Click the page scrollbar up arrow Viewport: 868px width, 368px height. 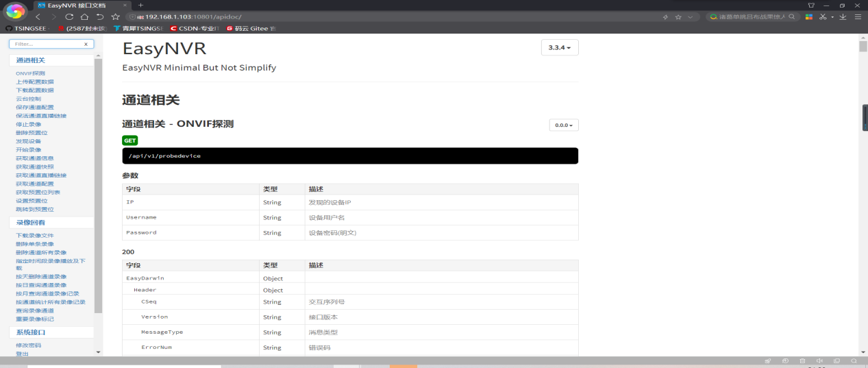coord(863,38)
